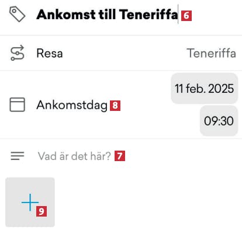Click the red badge numbered 9
The width and height of the screenshot is (242, 230).
(42, 211)
